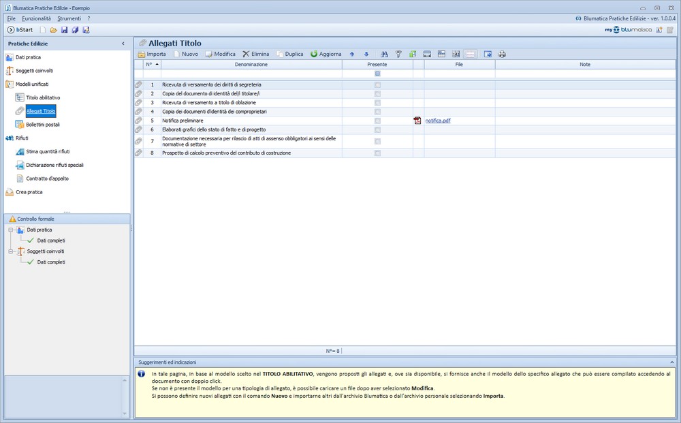Click Elimina to delete attachment

coord(256,54)
